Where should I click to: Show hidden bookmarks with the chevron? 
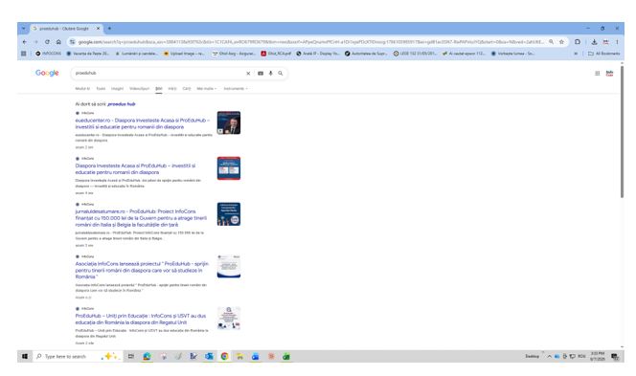(576, 53)
